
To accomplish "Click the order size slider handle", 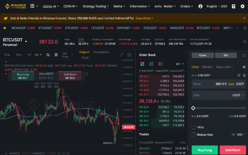I will coord(193,108).
